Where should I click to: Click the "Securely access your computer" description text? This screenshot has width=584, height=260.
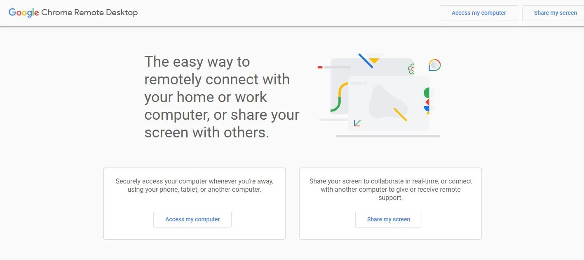[195, 186]
